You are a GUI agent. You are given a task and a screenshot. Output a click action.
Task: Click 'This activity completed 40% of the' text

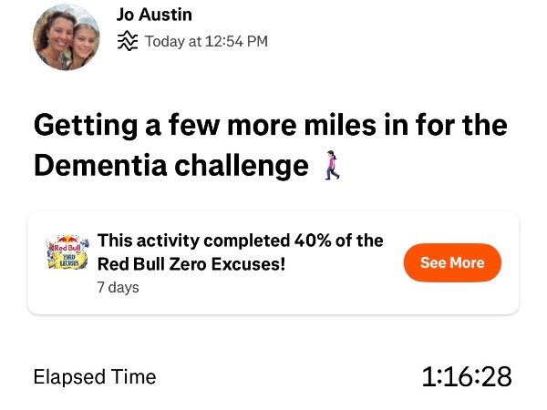coord(240,241)
